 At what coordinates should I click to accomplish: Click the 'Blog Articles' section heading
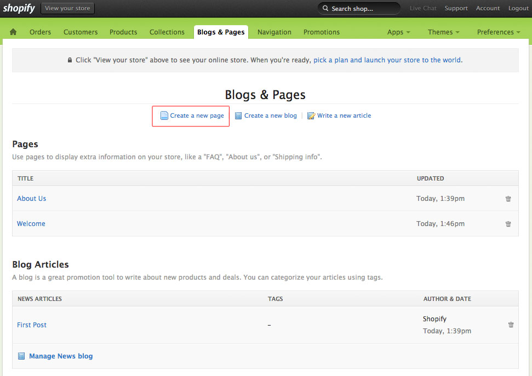[x=41, y=264]
